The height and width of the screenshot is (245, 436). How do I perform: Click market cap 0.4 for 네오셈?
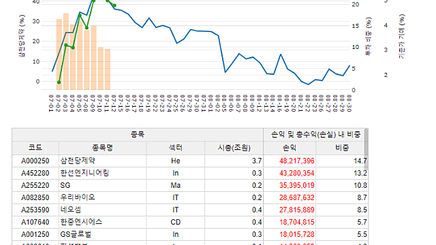[257, 210]
